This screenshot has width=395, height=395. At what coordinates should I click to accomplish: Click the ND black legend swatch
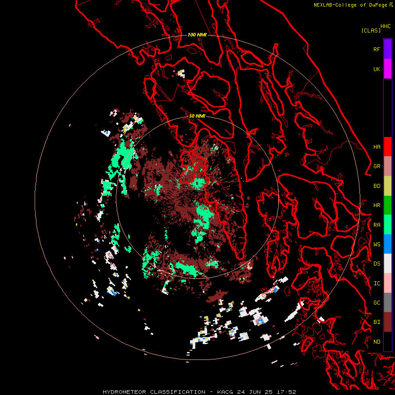(388, 341)
